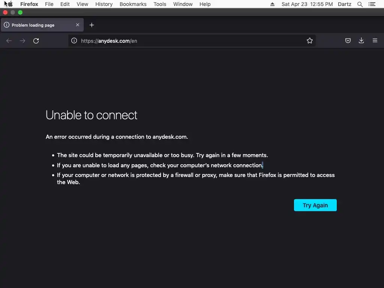This screenshot has height=288, width=384.
Task: Open the Notification Center list icon
Action: [x=372, y=4]
